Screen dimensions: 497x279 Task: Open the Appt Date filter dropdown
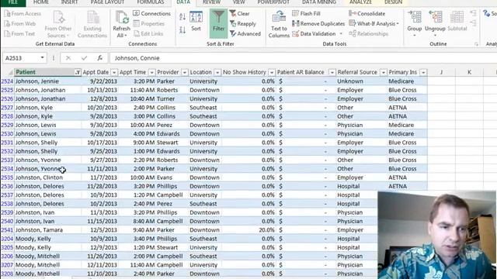click(114, 72)
